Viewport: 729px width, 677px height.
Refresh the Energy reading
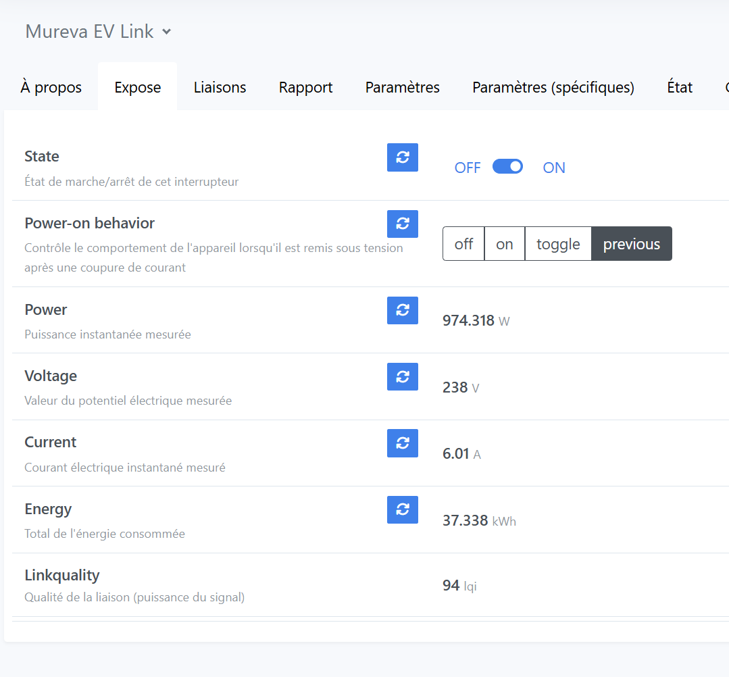coord(403,510)
